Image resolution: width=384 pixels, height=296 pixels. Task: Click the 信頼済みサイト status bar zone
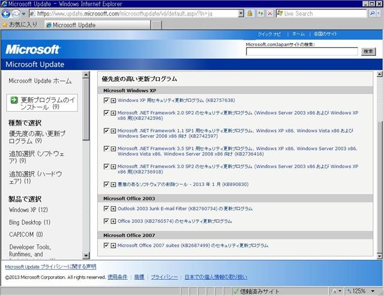tap(257, 291)
